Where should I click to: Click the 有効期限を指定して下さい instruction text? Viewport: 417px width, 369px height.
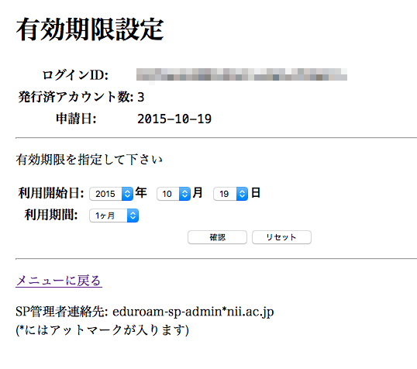[x=89, y=160]
